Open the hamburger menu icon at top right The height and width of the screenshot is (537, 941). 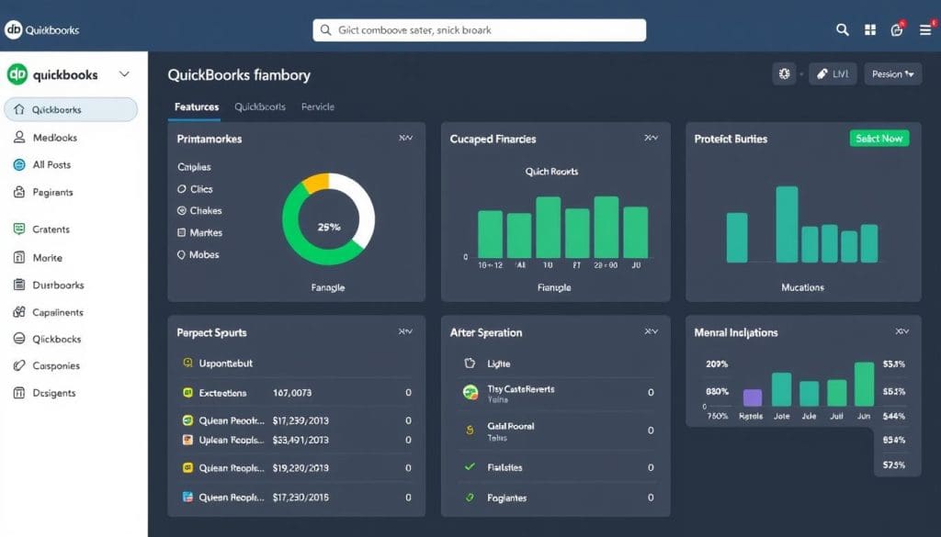(925, 30)
